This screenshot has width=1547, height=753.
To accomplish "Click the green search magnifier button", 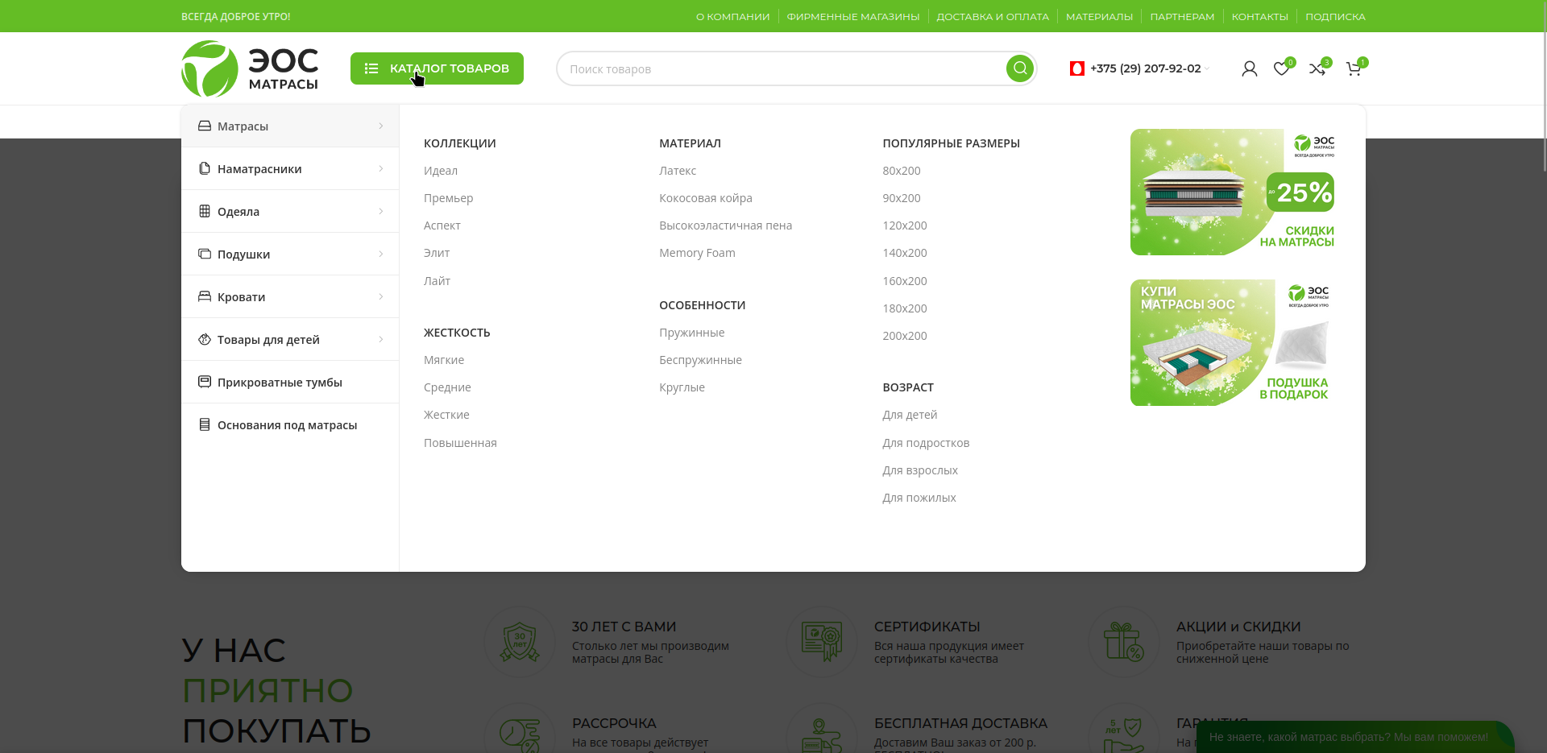I will click(1019, 68).
